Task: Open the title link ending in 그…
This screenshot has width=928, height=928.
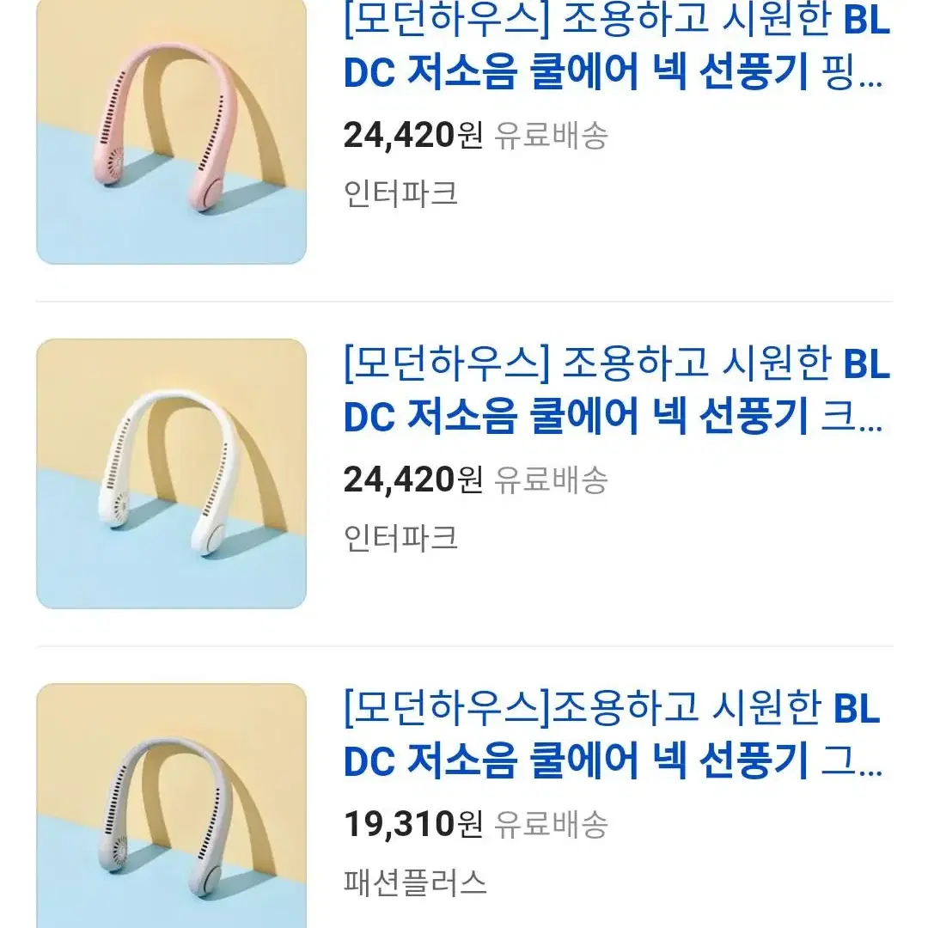Action: click(x=614, y=734)
